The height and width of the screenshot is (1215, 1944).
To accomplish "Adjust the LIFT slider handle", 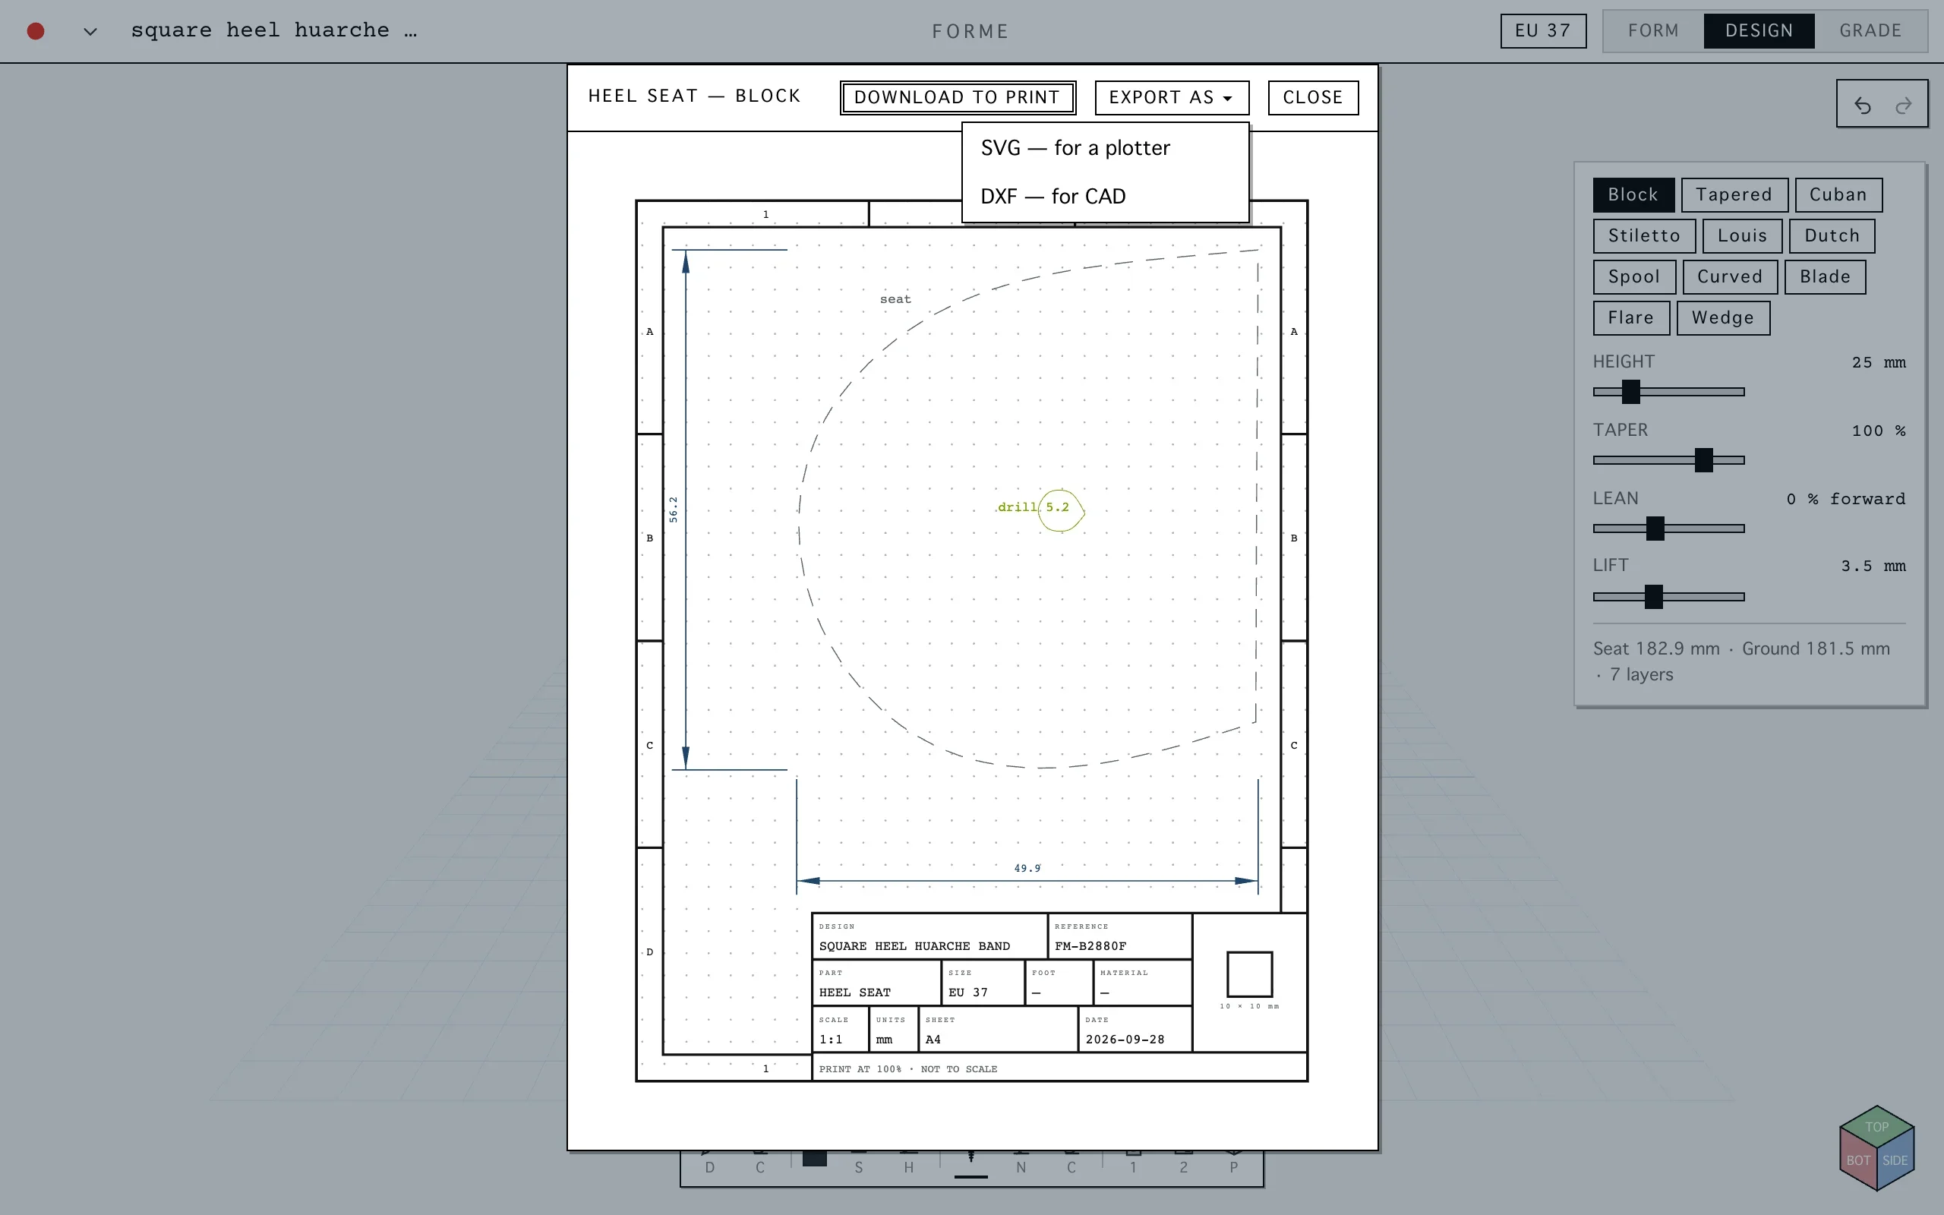I will coord(1652,596).
